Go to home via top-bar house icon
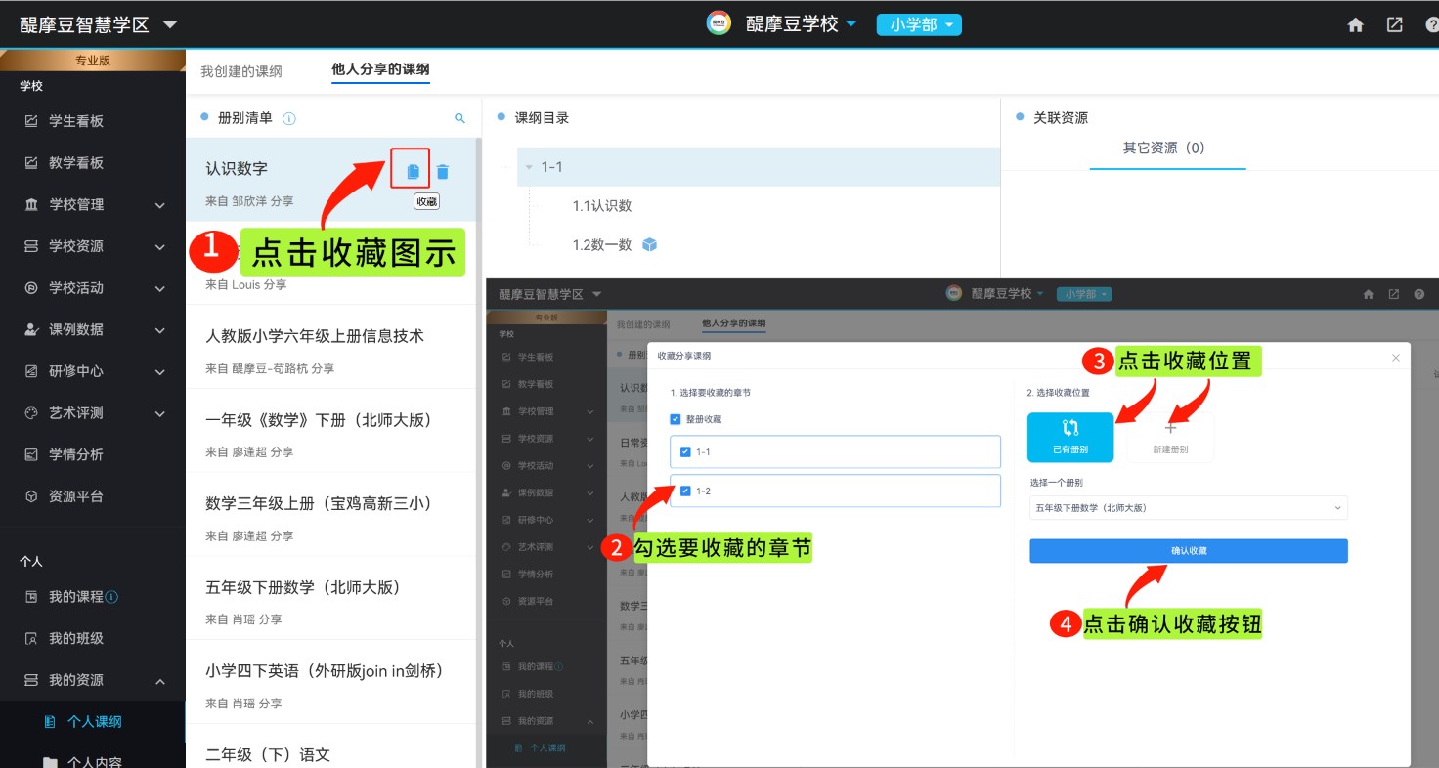Viewport: 1439px width, 768px height. point(1355,25)
